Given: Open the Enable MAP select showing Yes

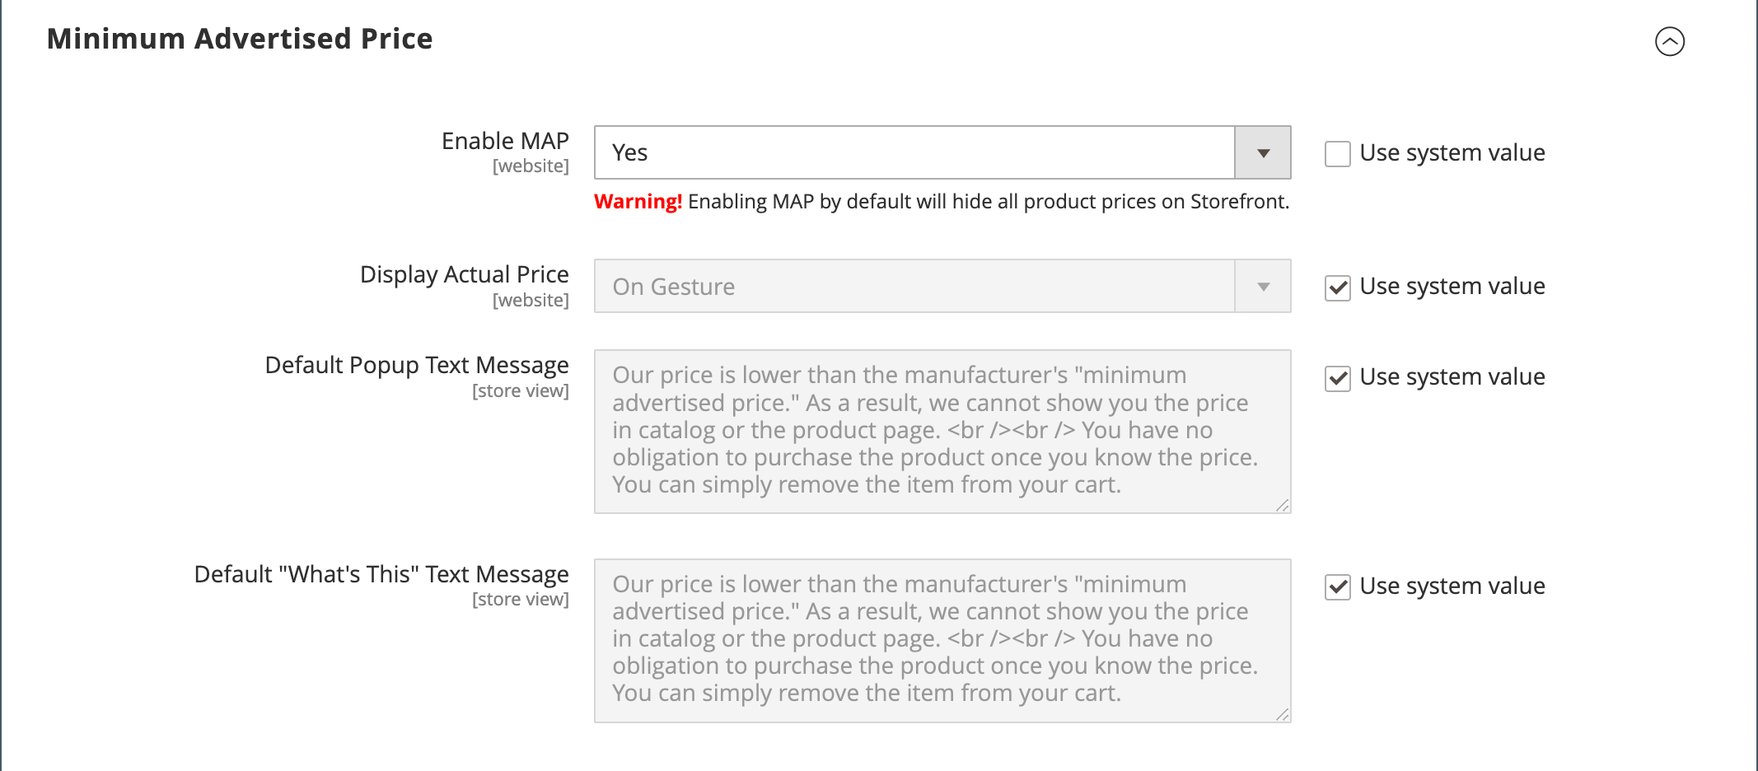Looking at the screenshot, I should pyautogui.click(x=942, y=152).
